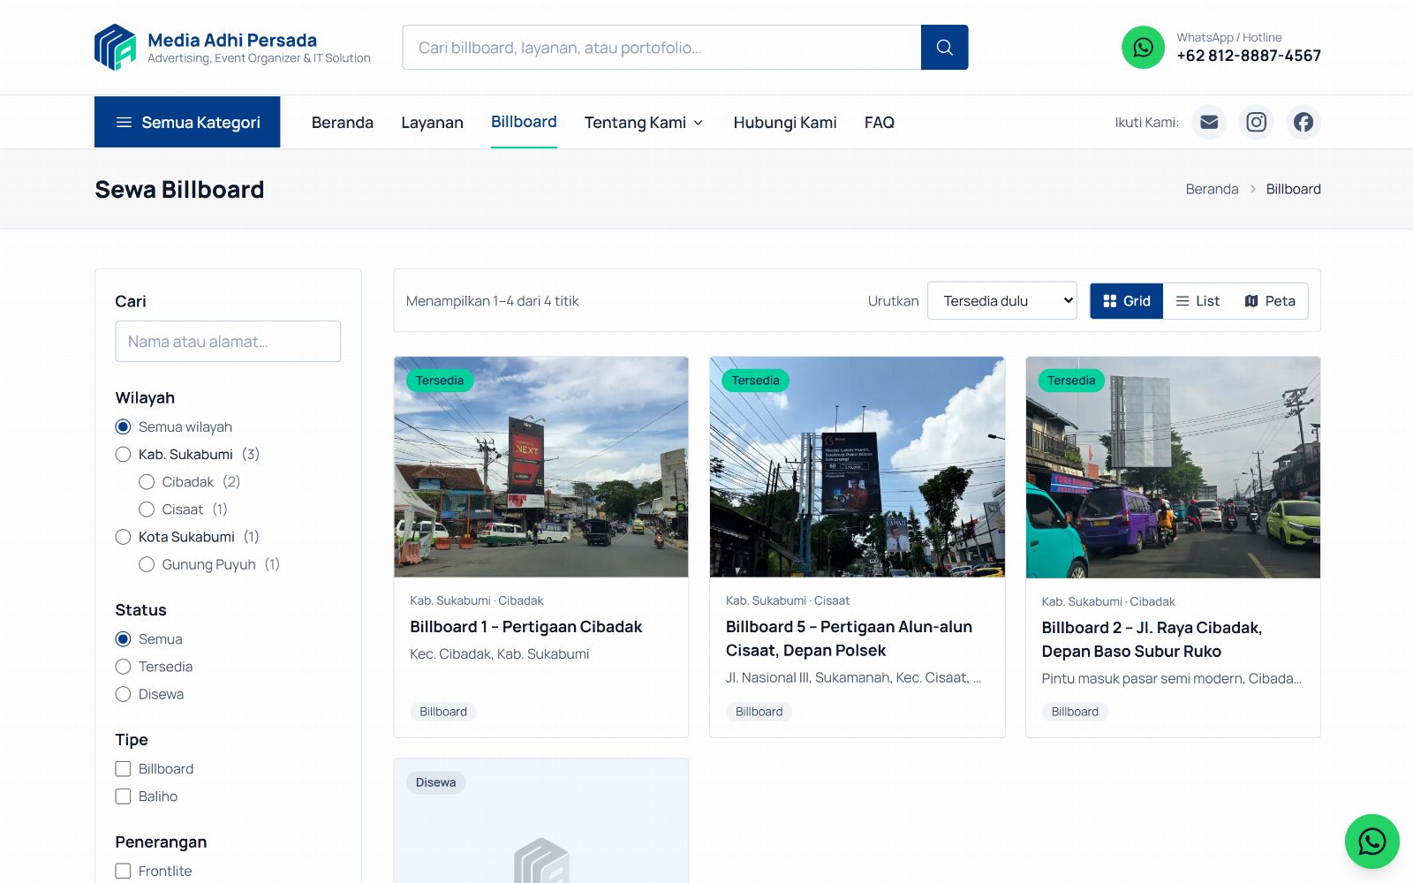Go to Beranda in the navigation bar
The height and width of the screenshot is (883, 1413).
click(343, 123)
